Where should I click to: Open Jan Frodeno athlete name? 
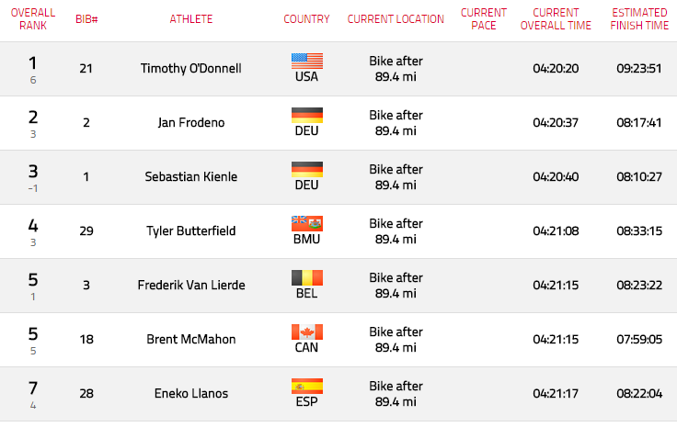(x=190, y=123)
